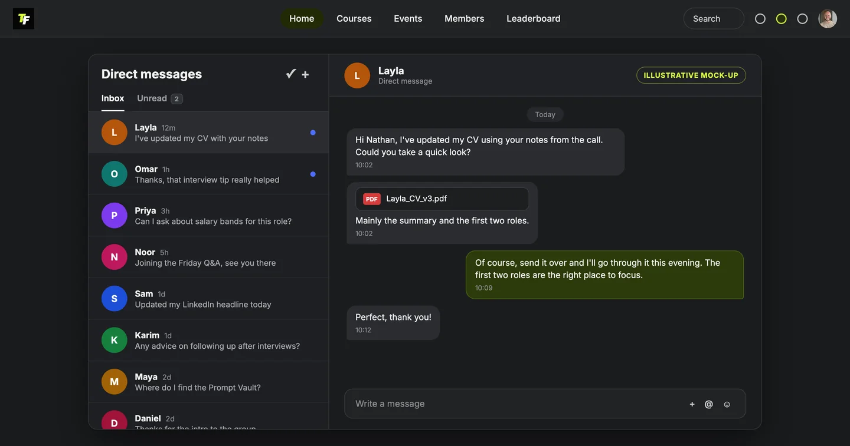Viewport: 850px width, 446px height.
Task: Click the unread dot on Omar's conversation
Action: (x=313, y=174)
